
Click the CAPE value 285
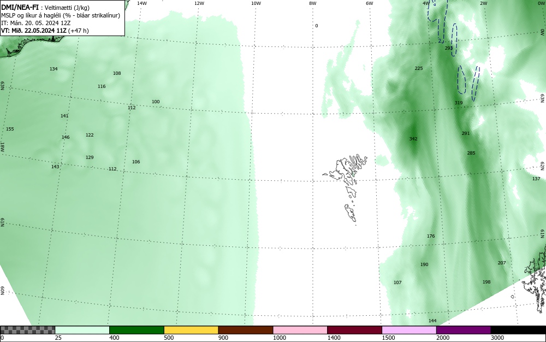[471, 153]
